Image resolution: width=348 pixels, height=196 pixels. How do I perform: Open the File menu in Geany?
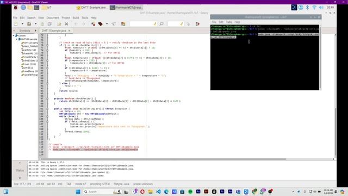(15, 18)
